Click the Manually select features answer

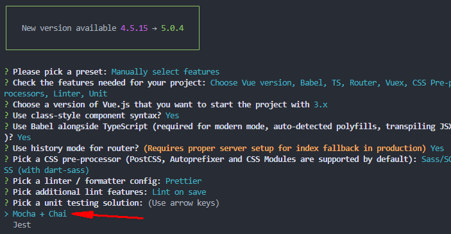[166, 72]
